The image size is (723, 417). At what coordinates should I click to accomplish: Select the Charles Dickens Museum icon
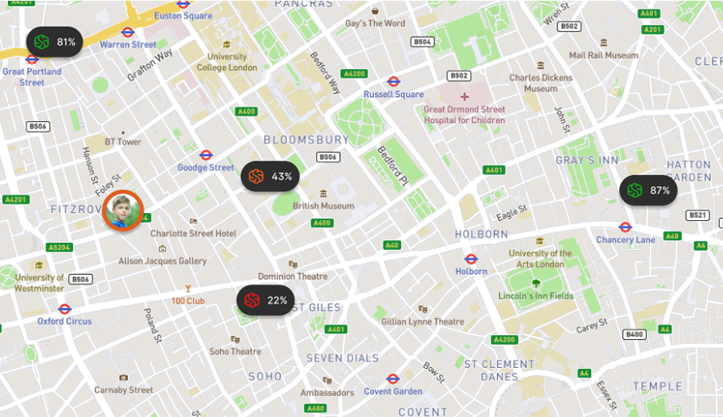[541, 65]
